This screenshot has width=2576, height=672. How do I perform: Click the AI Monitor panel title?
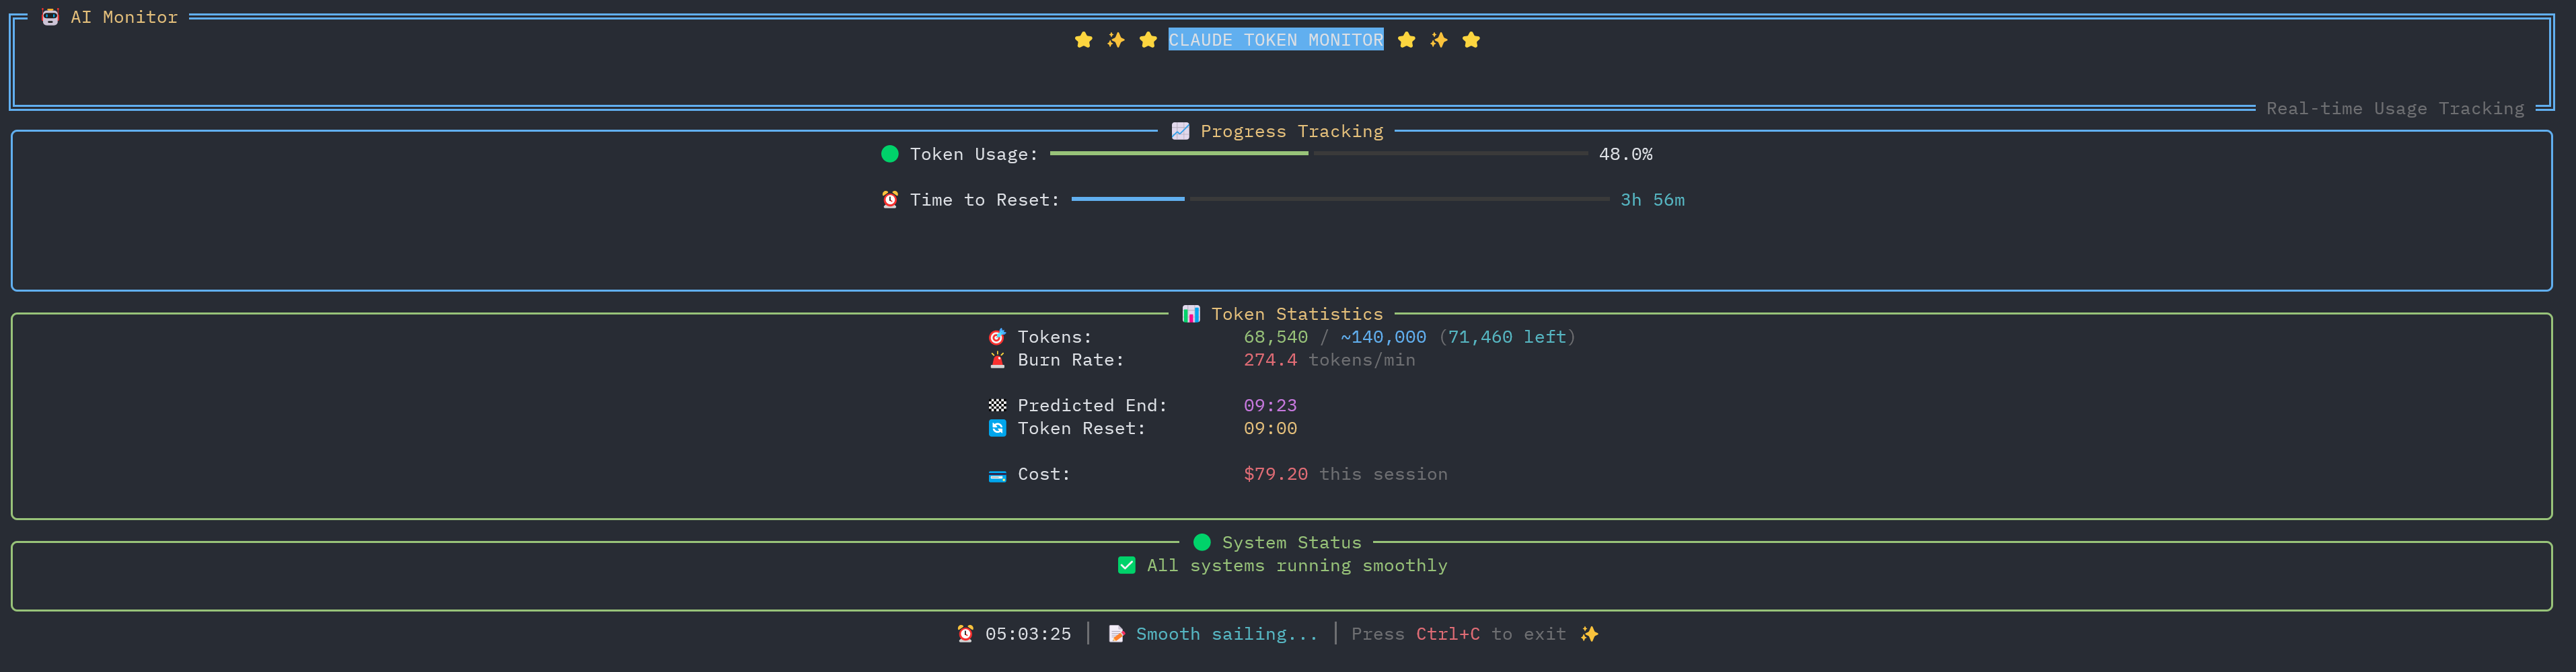pos(124,17)
